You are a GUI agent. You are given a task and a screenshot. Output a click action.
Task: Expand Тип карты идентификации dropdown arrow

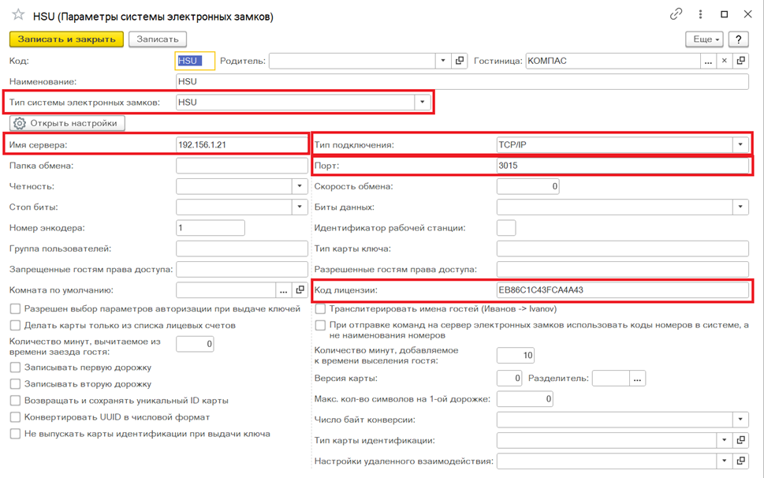click(725, 440)
